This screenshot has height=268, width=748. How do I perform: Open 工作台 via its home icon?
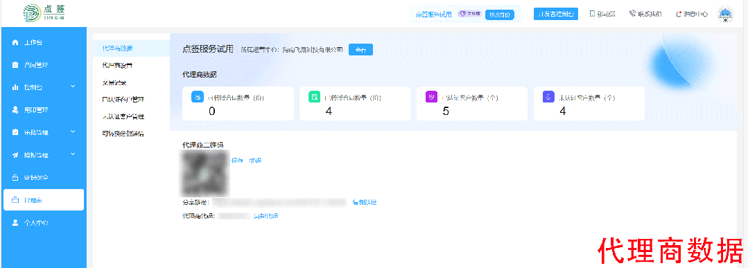(x=15, y=42)
